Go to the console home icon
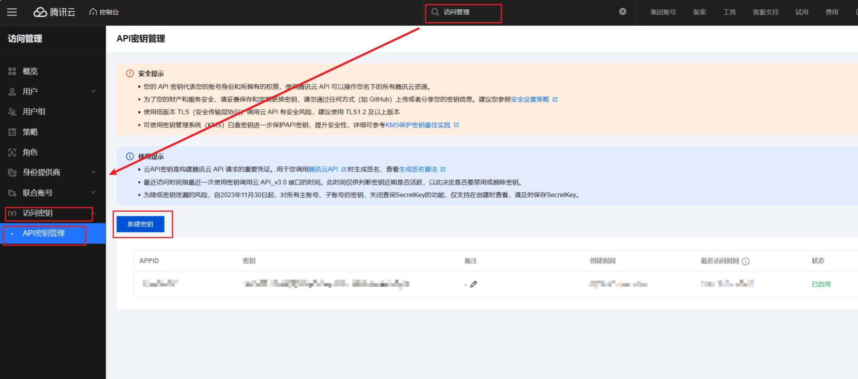858x379 pixels. (93, 12)
